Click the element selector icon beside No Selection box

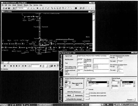point(14,8)
